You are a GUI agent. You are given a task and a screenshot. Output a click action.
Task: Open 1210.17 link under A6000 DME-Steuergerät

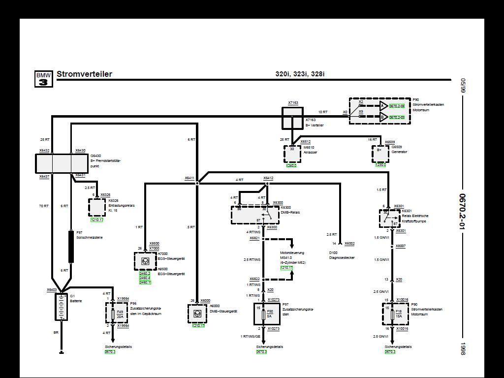[x=198, y=326]
